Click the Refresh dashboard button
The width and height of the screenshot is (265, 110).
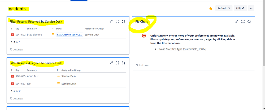click(224, 8)
